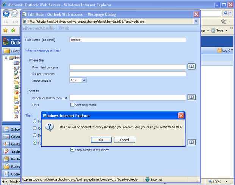The width and height of the screenshot is (235, 185).
Task: Open address book next to Forward option
Action: 191,142
